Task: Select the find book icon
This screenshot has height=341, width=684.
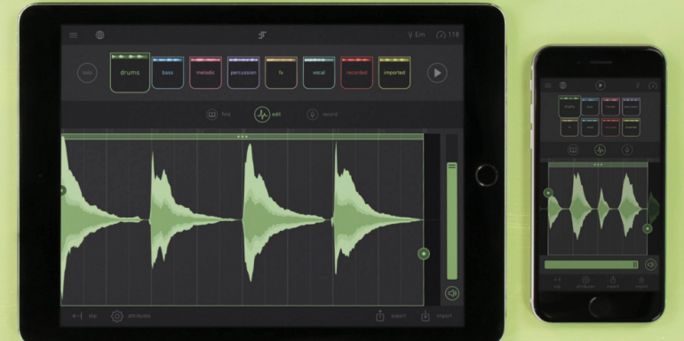Action: (x=212, y=115)
